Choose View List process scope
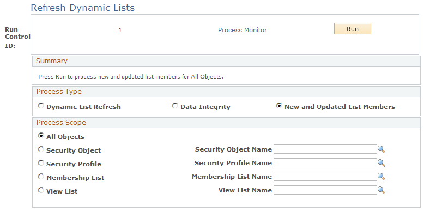The height and width of the screenshot is (211, 424). [x=41, y=190]
